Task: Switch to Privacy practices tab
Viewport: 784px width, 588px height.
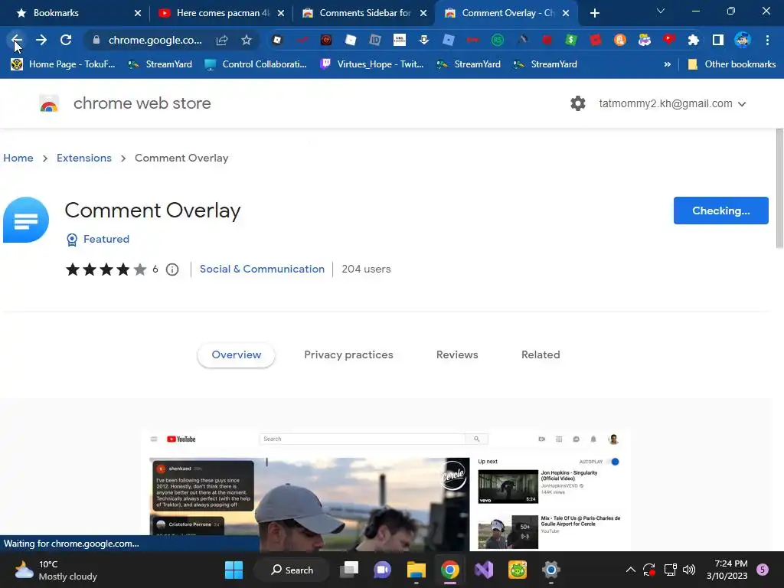Action: point(348,355)
